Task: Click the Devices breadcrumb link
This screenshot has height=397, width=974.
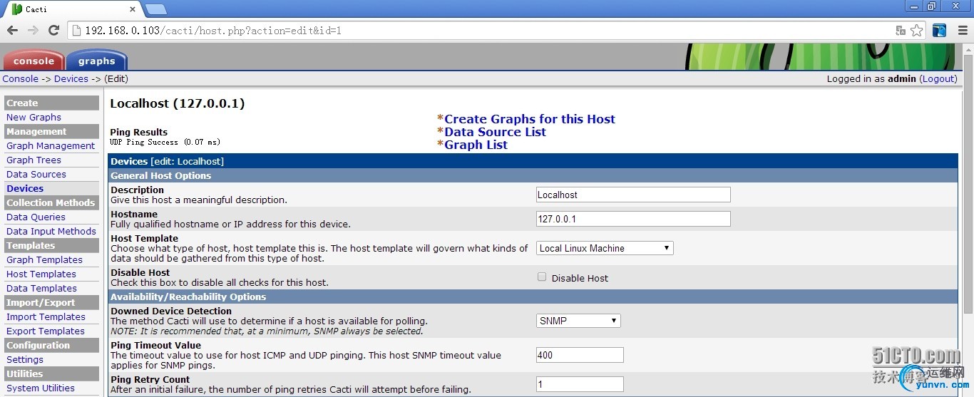Action: 71,79
